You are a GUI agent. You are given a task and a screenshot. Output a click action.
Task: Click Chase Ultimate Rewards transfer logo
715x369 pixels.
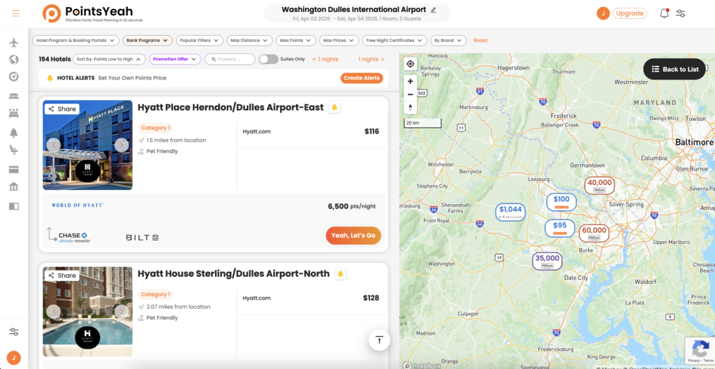click(74, 238)
